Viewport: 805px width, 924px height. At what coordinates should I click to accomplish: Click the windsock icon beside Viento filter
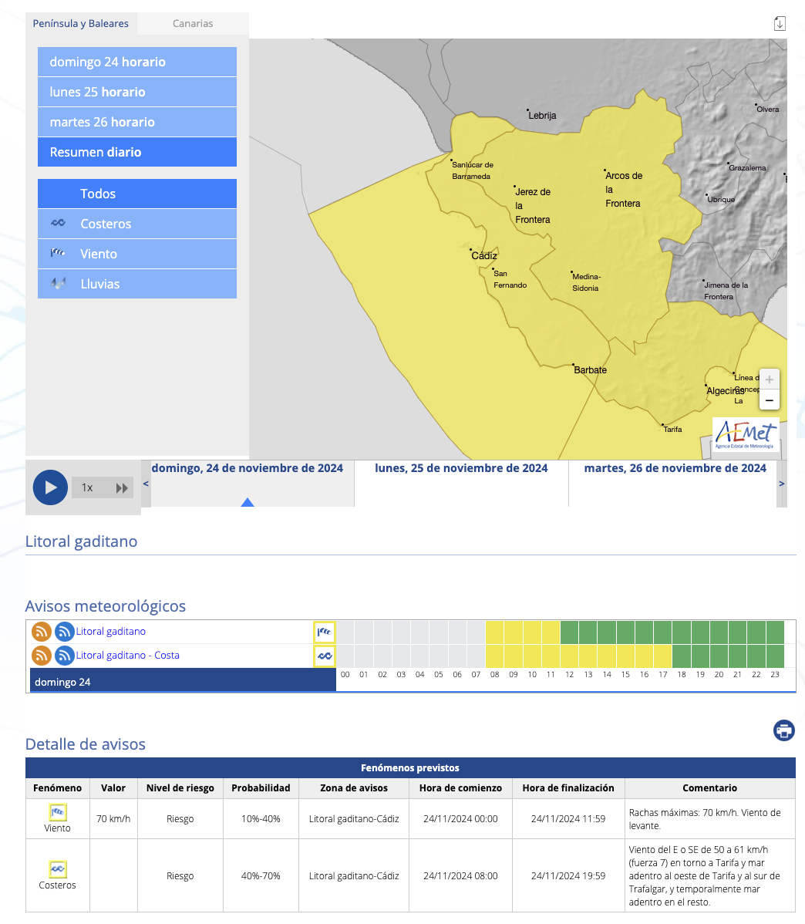click(x=58, y=253)
